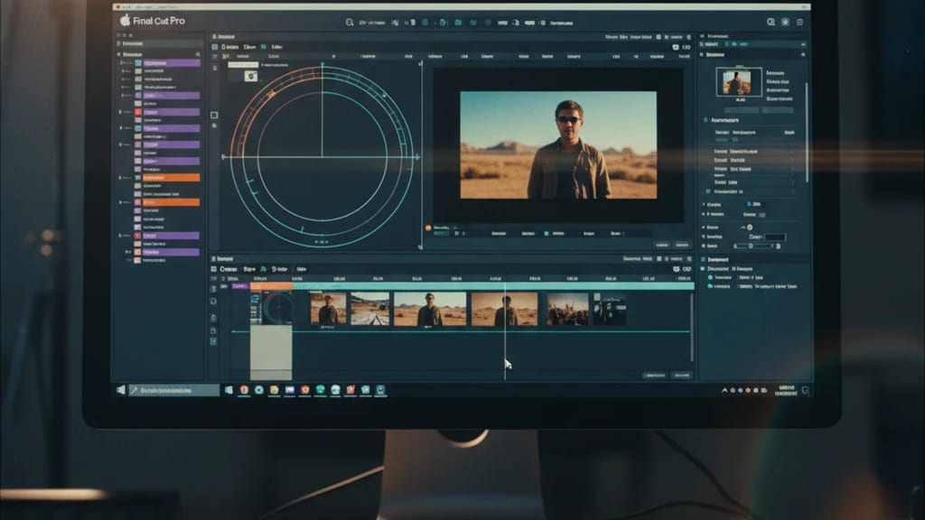Expand the first parameter disclosure arrow in the inspector
The height and width of the screenshot is (520, 925).
704,204
